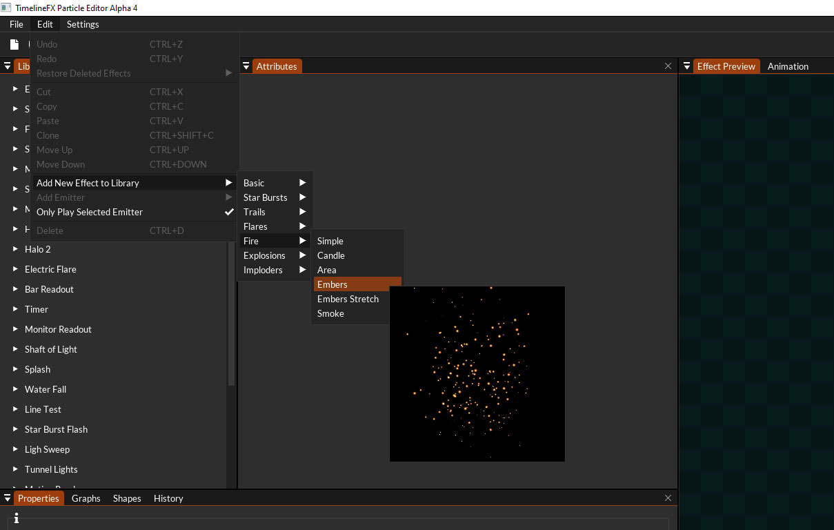Close the Attributes panel with its X
The width and height of the screenshot is (834, 530).
[x=668, y=66]
